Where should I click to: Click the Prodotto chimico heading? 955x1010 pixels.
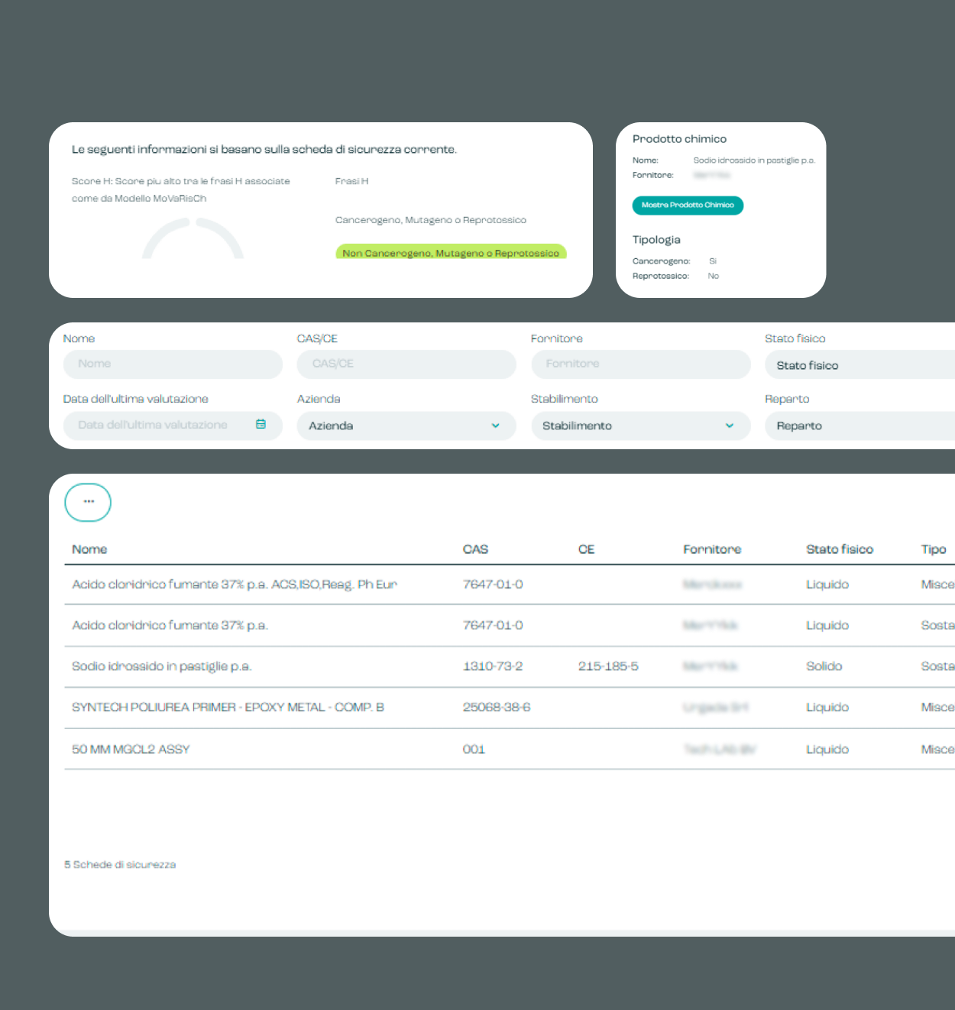pyautogui.click(x=679, y=139)
